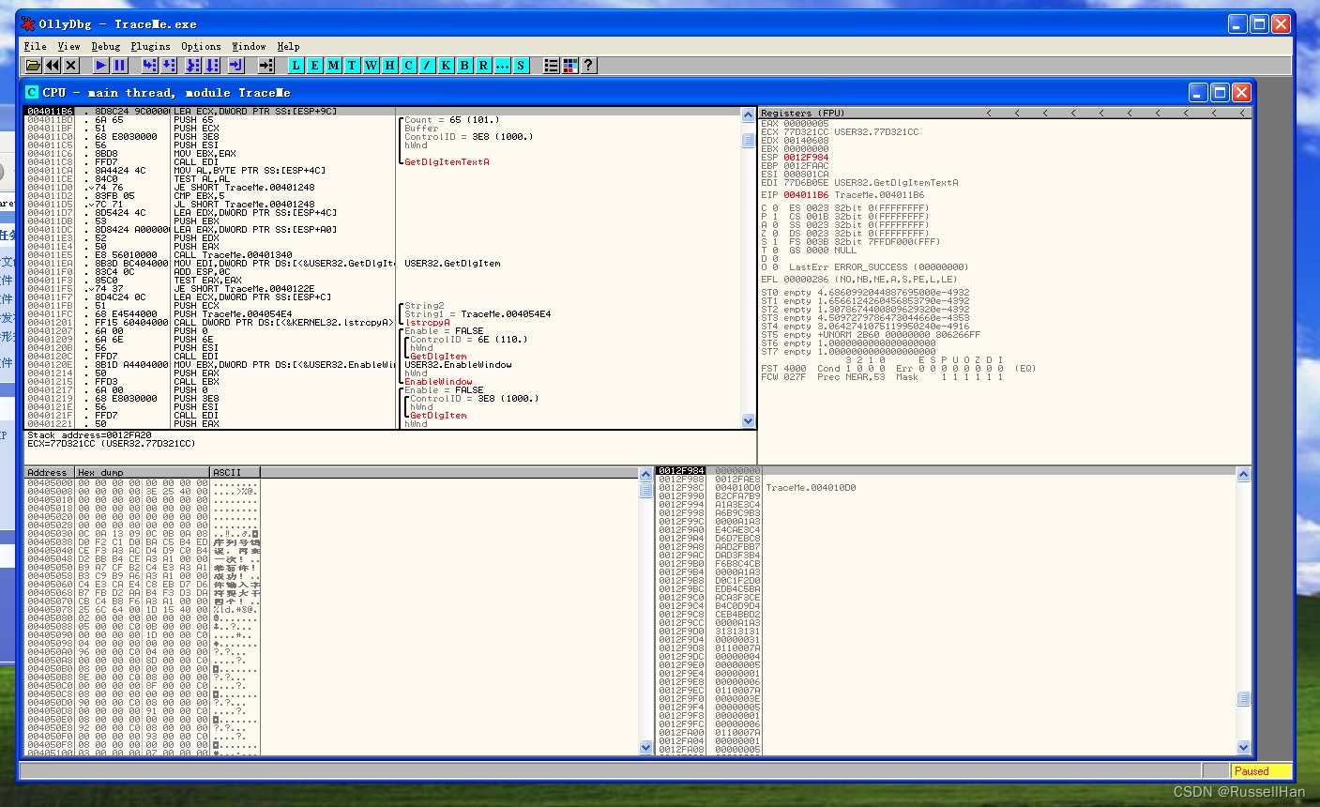Screen dimensions: 1320x807
Task: Show Threads via the T button
Action: pyautogui.click(x=353, y=65)
